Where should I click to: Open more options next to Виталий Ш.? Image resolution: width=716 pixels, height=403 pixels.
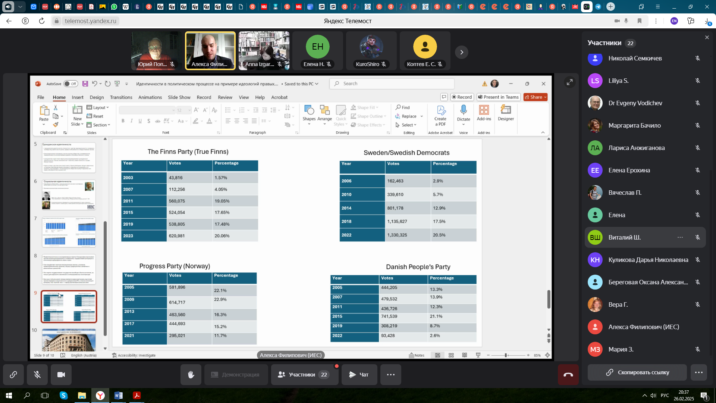coord(680,237)
